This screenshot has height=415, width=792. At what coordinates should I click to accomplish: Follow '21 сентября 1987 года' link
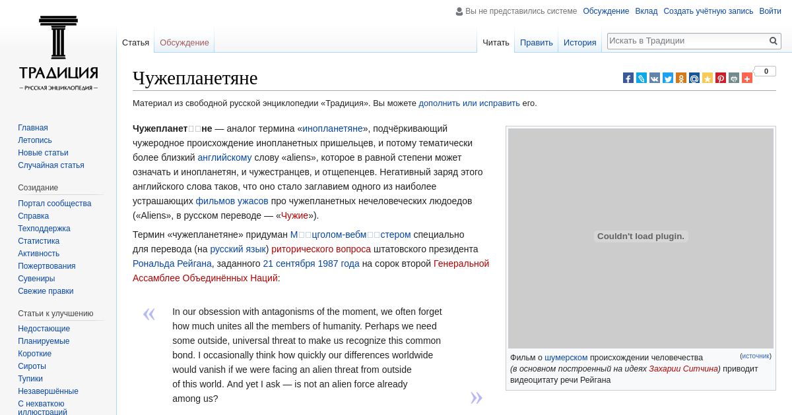pyautogui.click(x=311, y=263)
